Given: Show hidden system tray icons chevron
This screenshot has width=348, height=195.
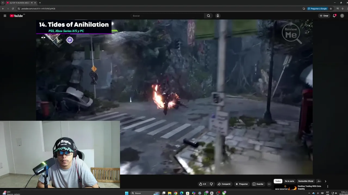Looking at the screenshot, I should (309, 193).
